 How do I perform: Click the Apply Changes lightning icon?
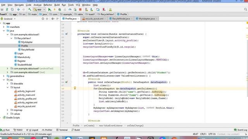pyautogui.click(x=55, y=10)
